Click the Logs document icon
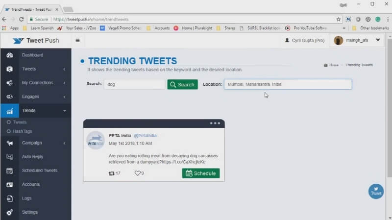 coord(10,198)
